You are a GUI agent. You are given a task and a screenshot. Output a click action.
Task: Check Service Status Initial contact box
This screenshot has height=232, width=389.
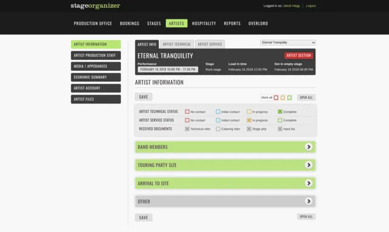(218, 120)
